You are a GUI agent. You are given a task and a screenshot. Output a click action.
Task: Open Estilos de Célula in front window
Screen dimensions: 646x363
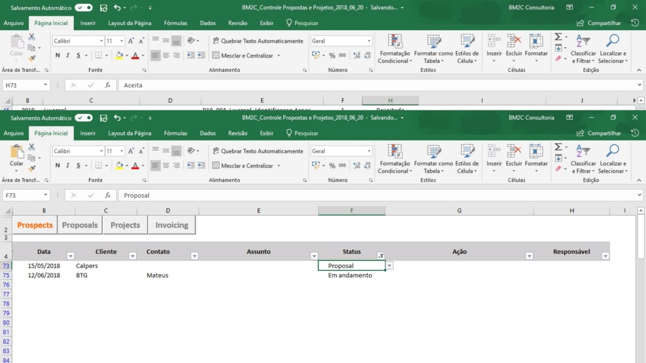pos(467,159)
